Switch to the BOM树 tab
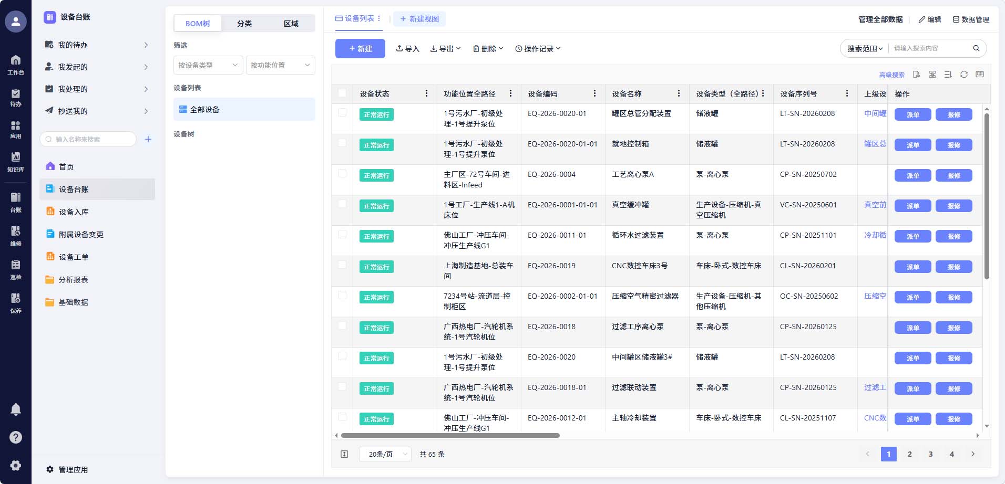The width and height of the screenshot is (1005, 484). click(198, 24)
